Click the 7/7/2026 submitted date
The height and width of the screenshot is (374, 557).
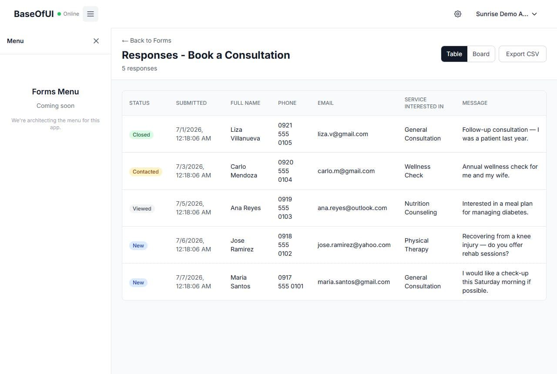(x=194, y=282)
